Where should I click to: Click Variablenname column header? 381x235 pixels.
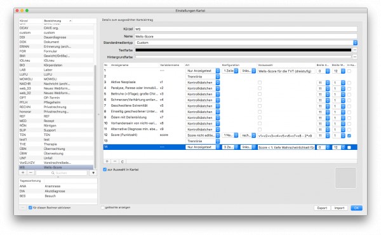(171, 65)
